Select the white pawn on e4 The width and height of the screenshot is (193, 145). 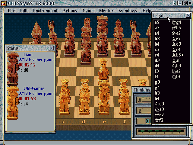pos(103,70)
